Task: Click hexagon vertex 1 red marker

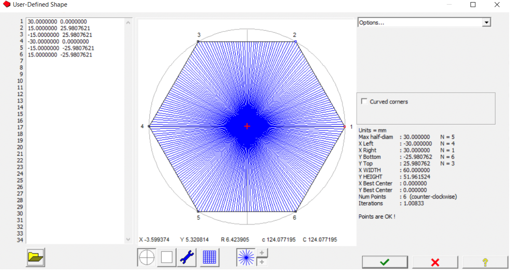Action: 344,126
